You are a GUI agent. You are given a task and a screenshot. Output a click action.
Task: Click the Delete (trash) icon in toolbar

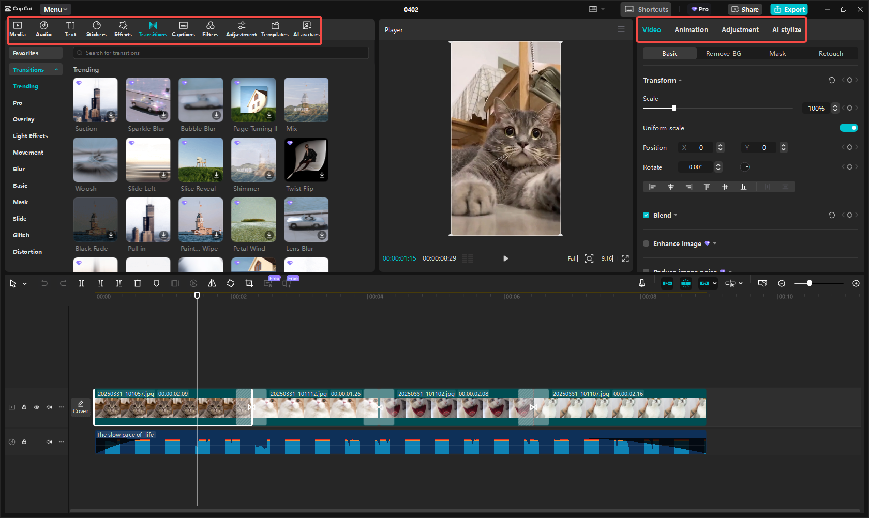click(138, 283)
